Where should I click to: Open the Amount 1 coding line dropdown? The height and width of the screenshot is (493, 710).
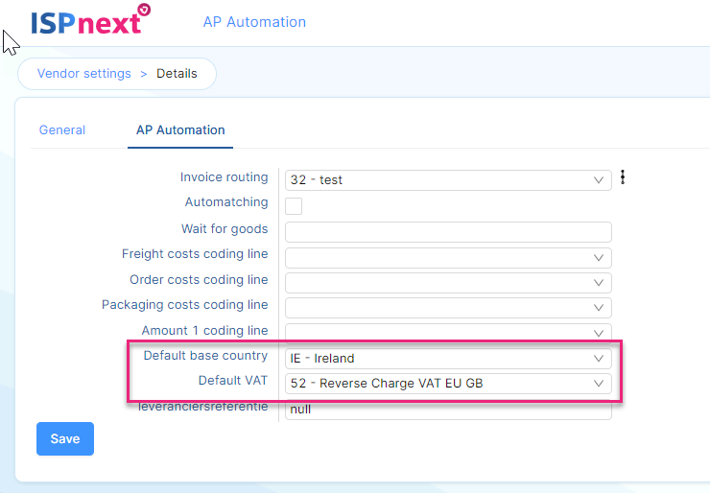(x=448, y=332)
